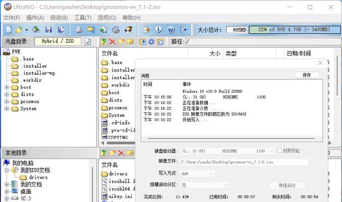The height and width of the screenshot is (202, 342).
Task: Select 我的电脑 in local tree
Action: pyautogui.click(x=23, y=163)
